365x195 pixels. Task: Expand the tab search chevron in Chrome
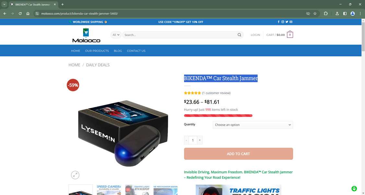4,5
